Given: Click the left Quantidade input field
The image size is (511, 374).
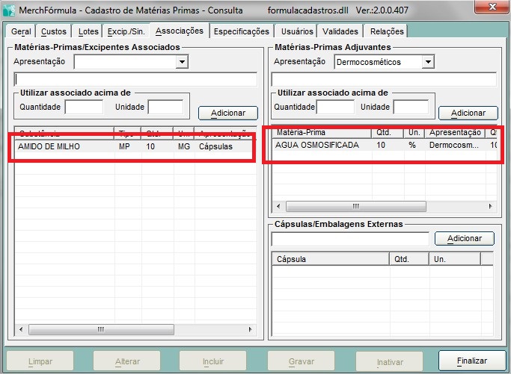Looking at the screenshot, I should (84, 107).
